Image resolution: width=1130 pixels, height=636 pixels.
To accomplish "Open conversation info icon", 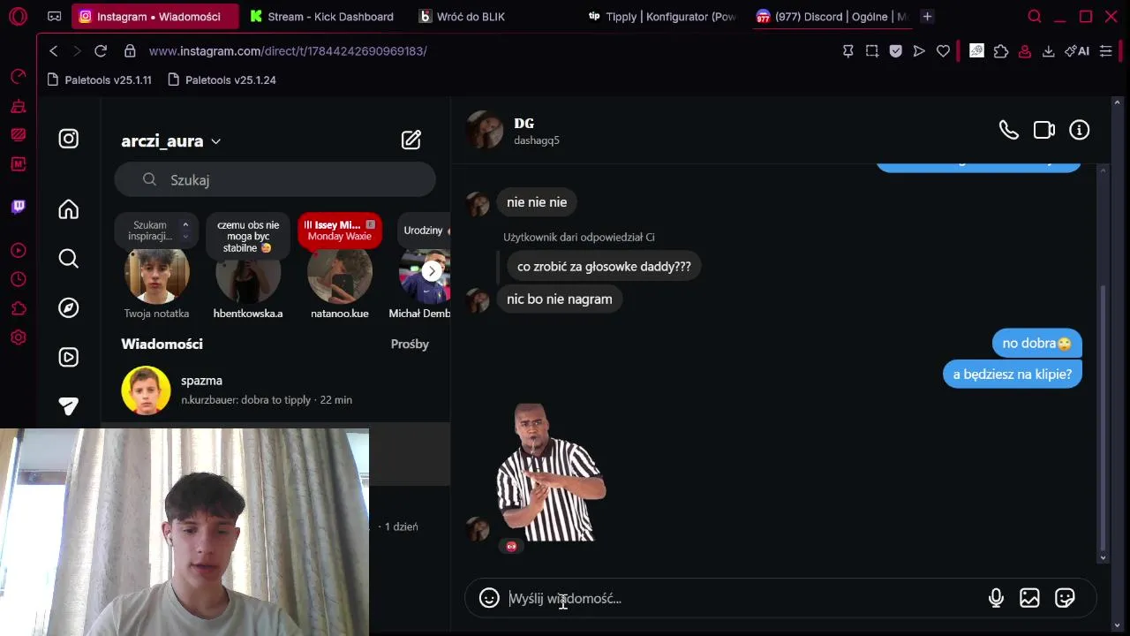I will coord(1080,130).
